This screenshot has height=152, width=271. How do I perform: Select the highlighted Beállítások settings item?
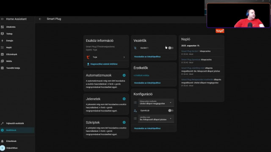(x=17, y=130)
